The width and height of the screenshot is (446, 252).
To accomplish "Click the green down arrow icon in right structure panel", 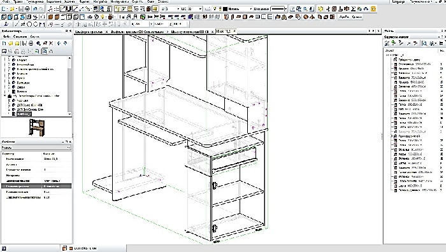I will pyautogui.click(x=393, y=43).
